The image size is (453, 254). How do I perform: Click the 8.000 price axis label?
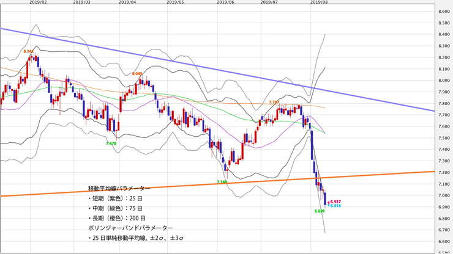coord(444,81)
